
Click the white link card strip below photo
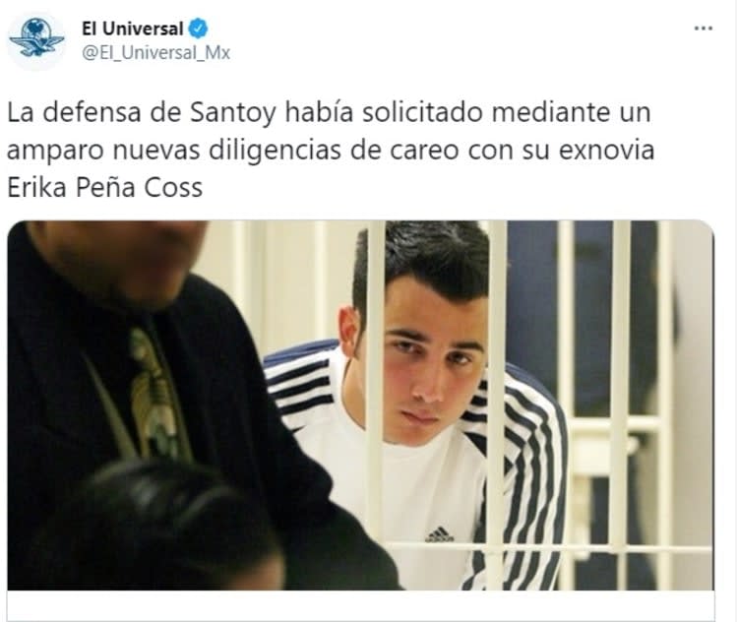360,606
